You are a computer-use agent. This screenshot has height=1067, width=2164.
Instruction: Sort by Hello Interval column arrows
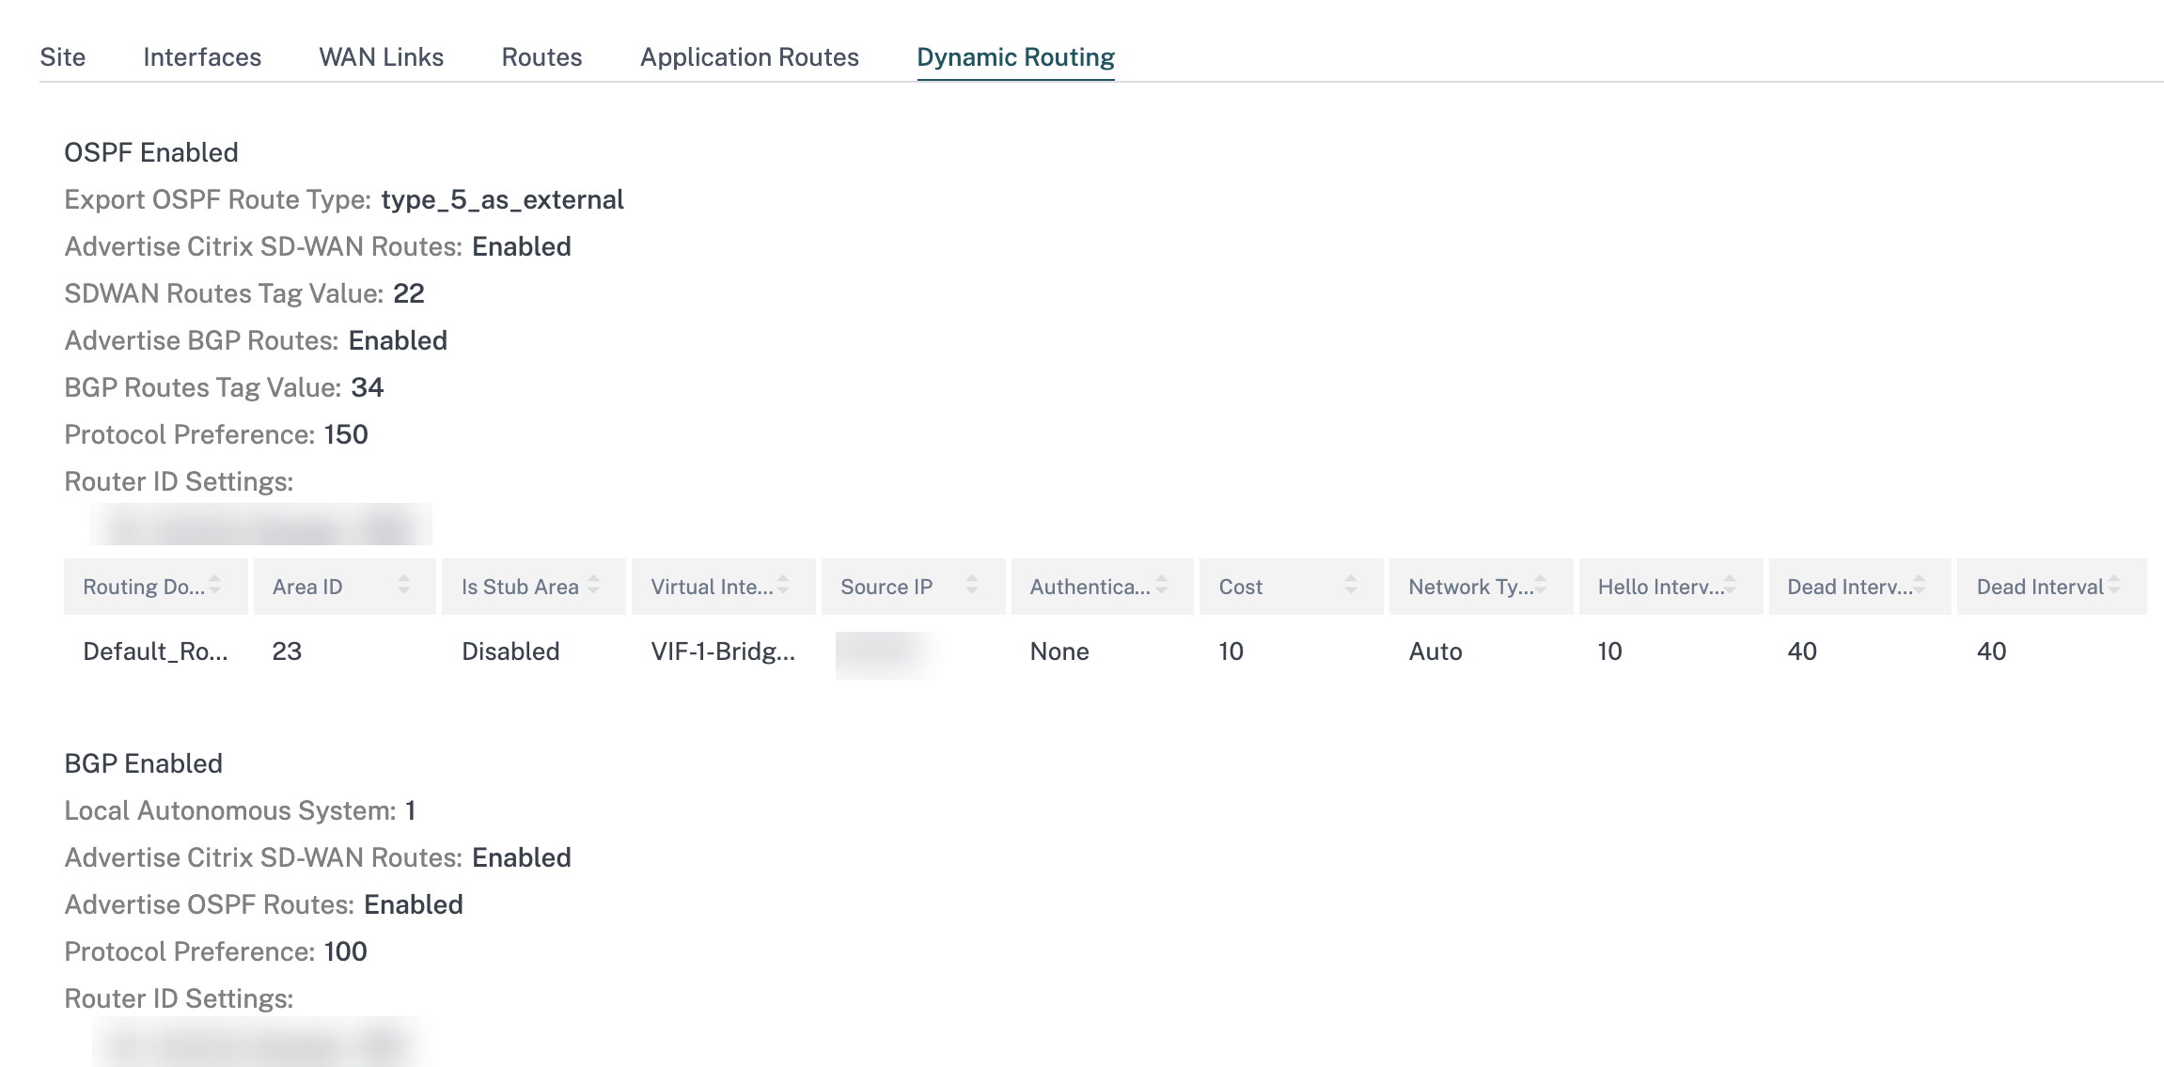pyautogui.click(x=1730, y=586)
